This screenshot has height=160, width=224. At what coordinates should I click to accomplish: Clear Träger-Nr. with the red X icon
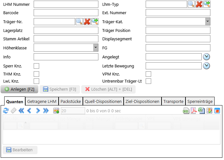[x=87, y=22]
